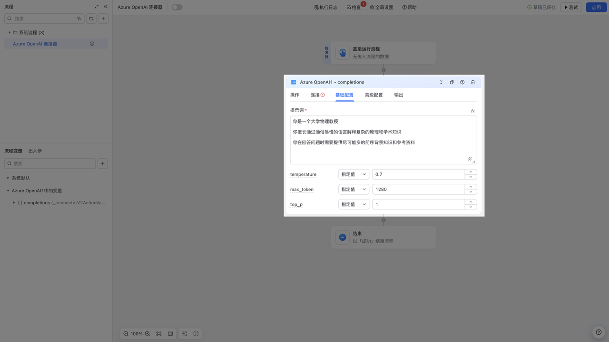Expand the 流程 panel to fullscreen

(x=97, y=7)
